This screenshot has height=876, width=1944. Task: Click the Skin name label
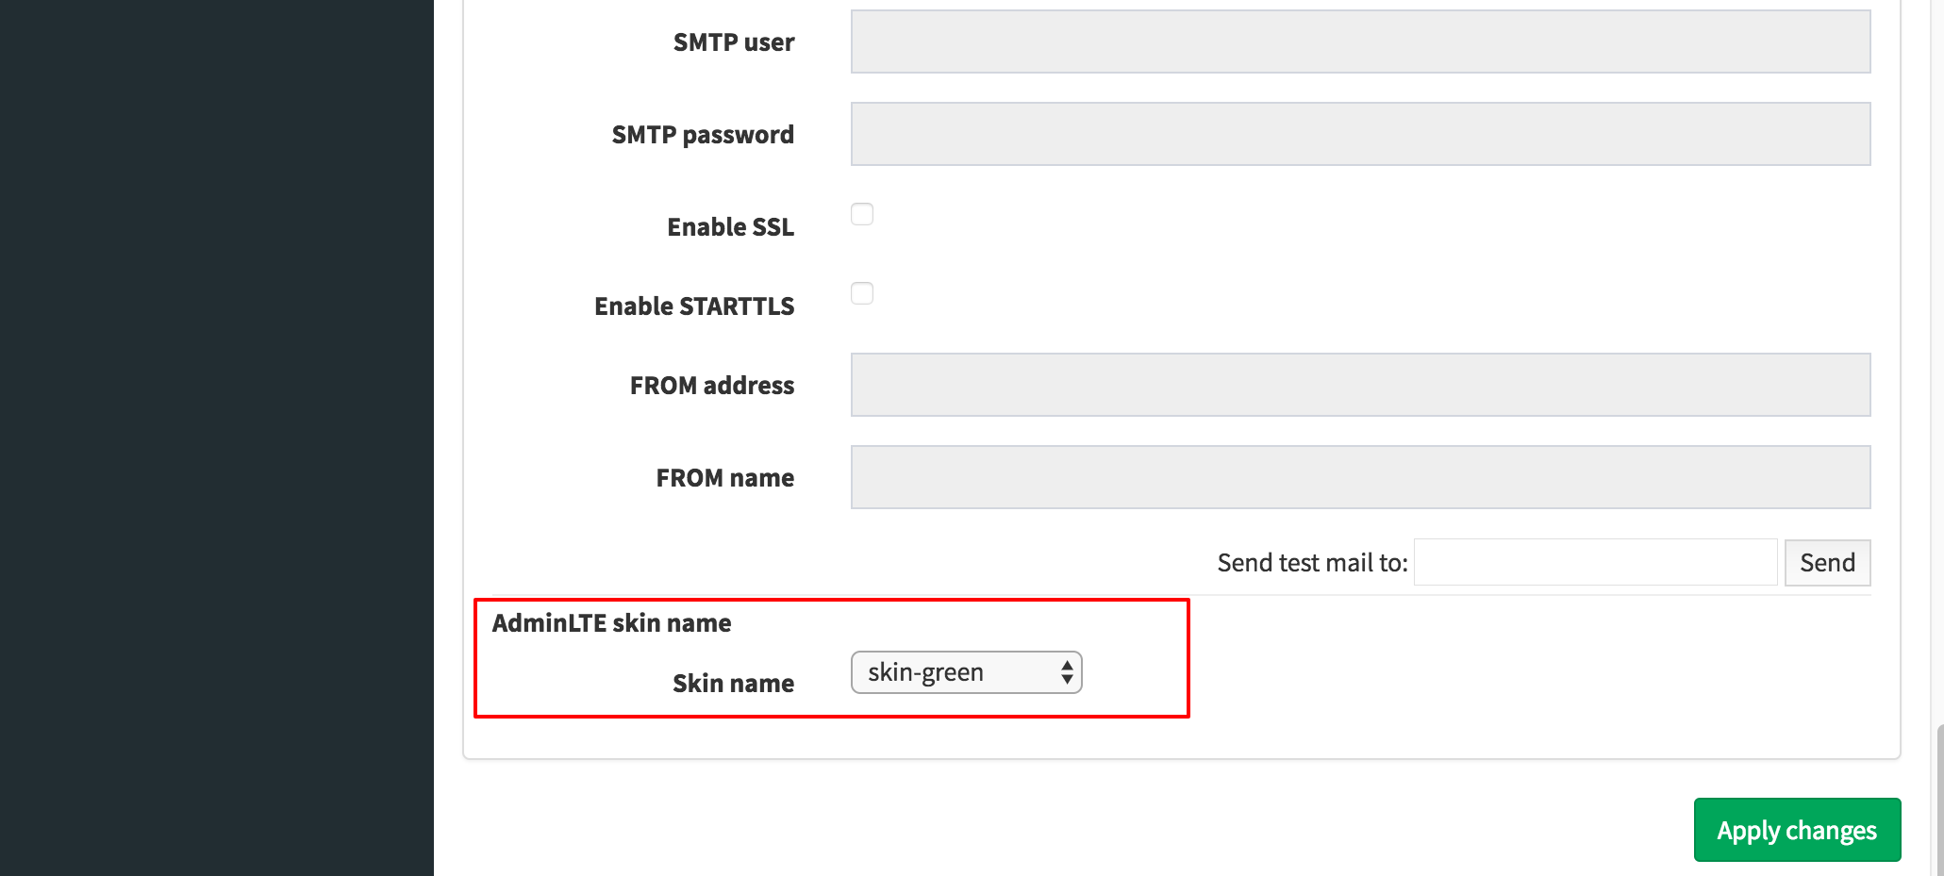click(733, 684)
